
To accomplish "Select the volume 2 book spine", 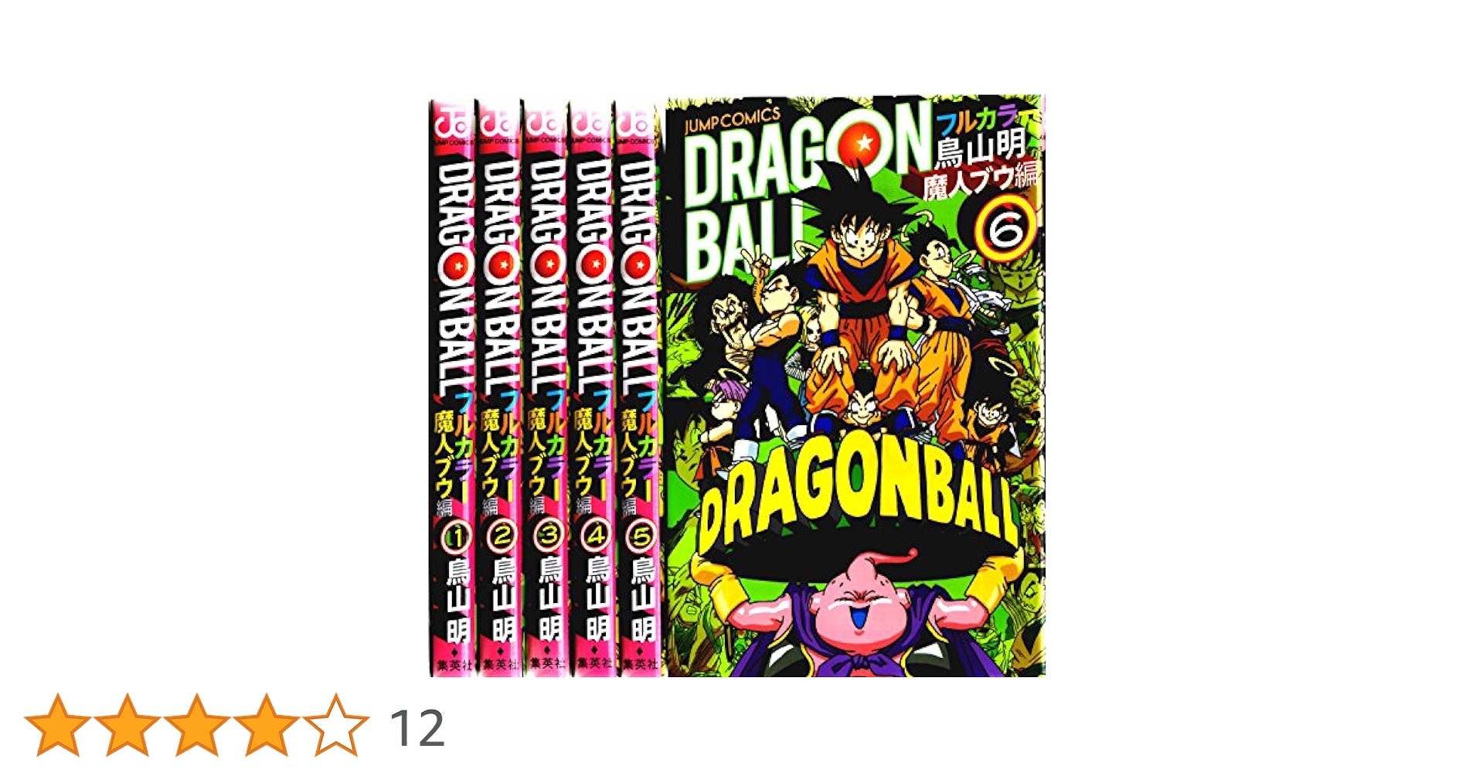I will (498, 386).
